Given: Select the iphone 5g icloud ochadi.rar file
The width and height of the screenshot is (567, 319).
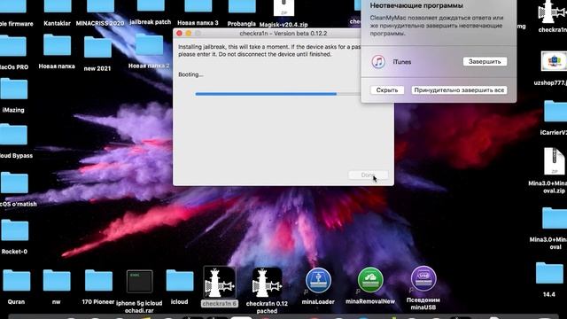Looking at the screenshot, I should [x=140, y=282].
